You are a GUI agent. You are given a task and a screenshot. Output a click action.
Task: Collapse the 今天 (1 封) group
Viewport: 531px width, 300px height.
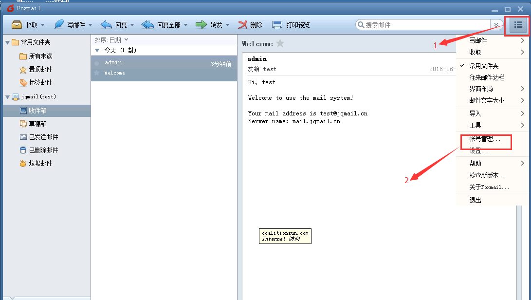click(97, 50)
